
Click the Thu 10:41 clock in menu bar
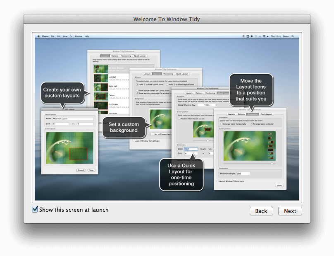pos(276,36)
